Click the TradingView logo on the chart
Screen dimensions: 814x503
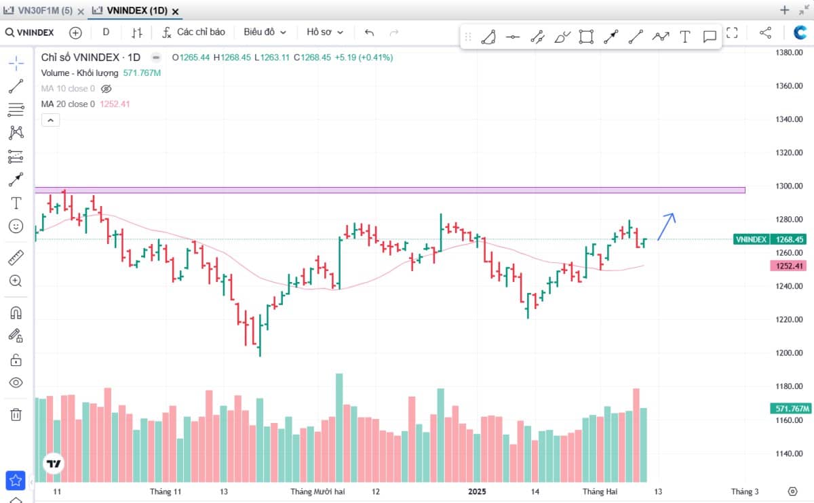tap(54, 464)
